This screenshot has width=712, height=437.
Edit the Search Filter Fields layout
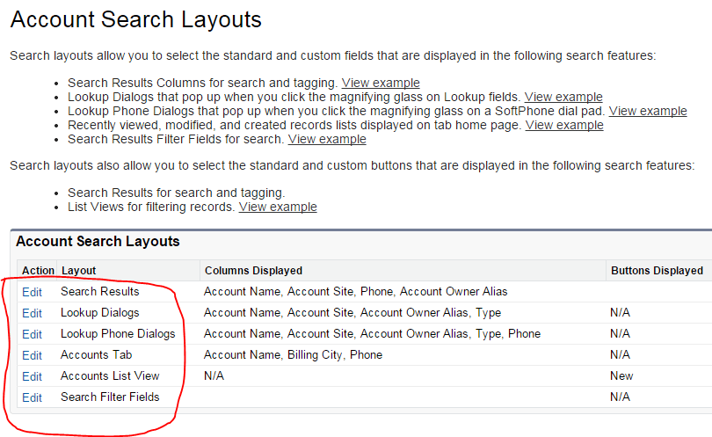tap(32, 397)
